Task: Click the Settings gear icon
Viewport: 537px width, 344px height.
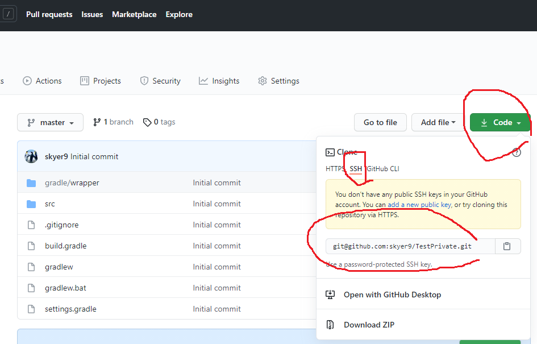Action: pyautogui.click(x=263, y=81)
